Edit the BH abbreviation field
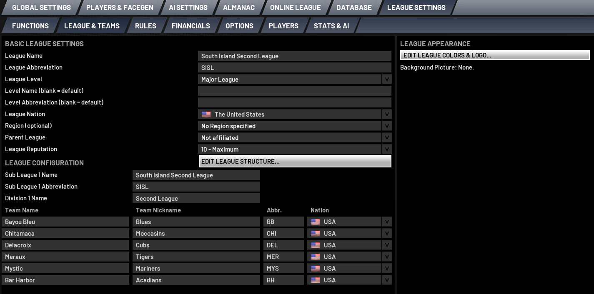The height and width of the screenshot is (294, 594). point(283,280)
